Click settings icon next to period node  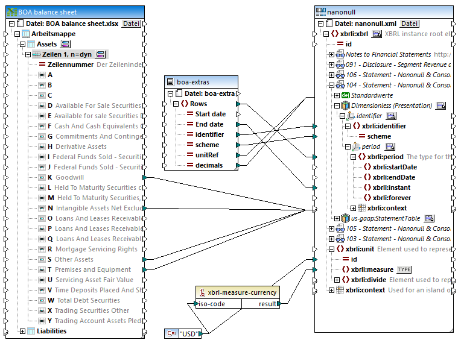389,146
